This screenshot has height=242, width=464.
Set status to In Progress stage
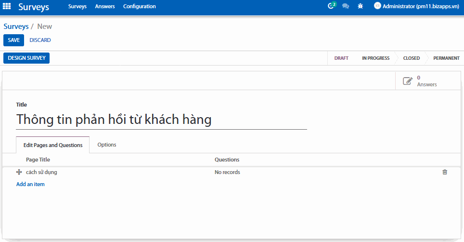click(x=375, y=58)
